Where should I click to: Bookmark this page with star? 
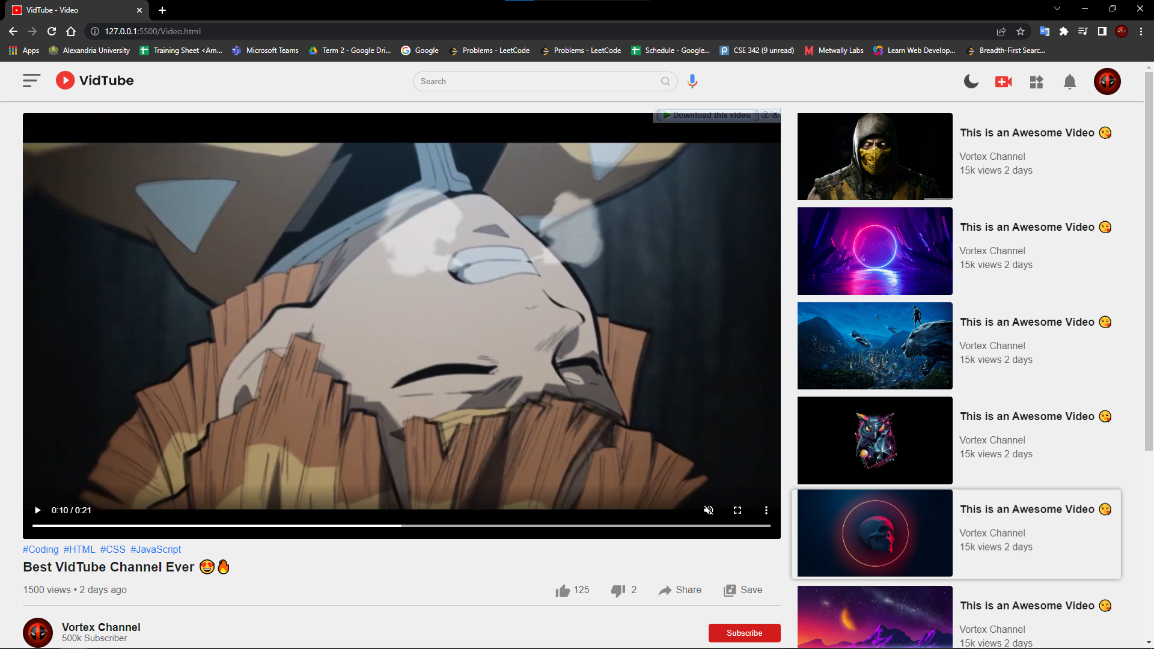click(x=1021, y=31)
